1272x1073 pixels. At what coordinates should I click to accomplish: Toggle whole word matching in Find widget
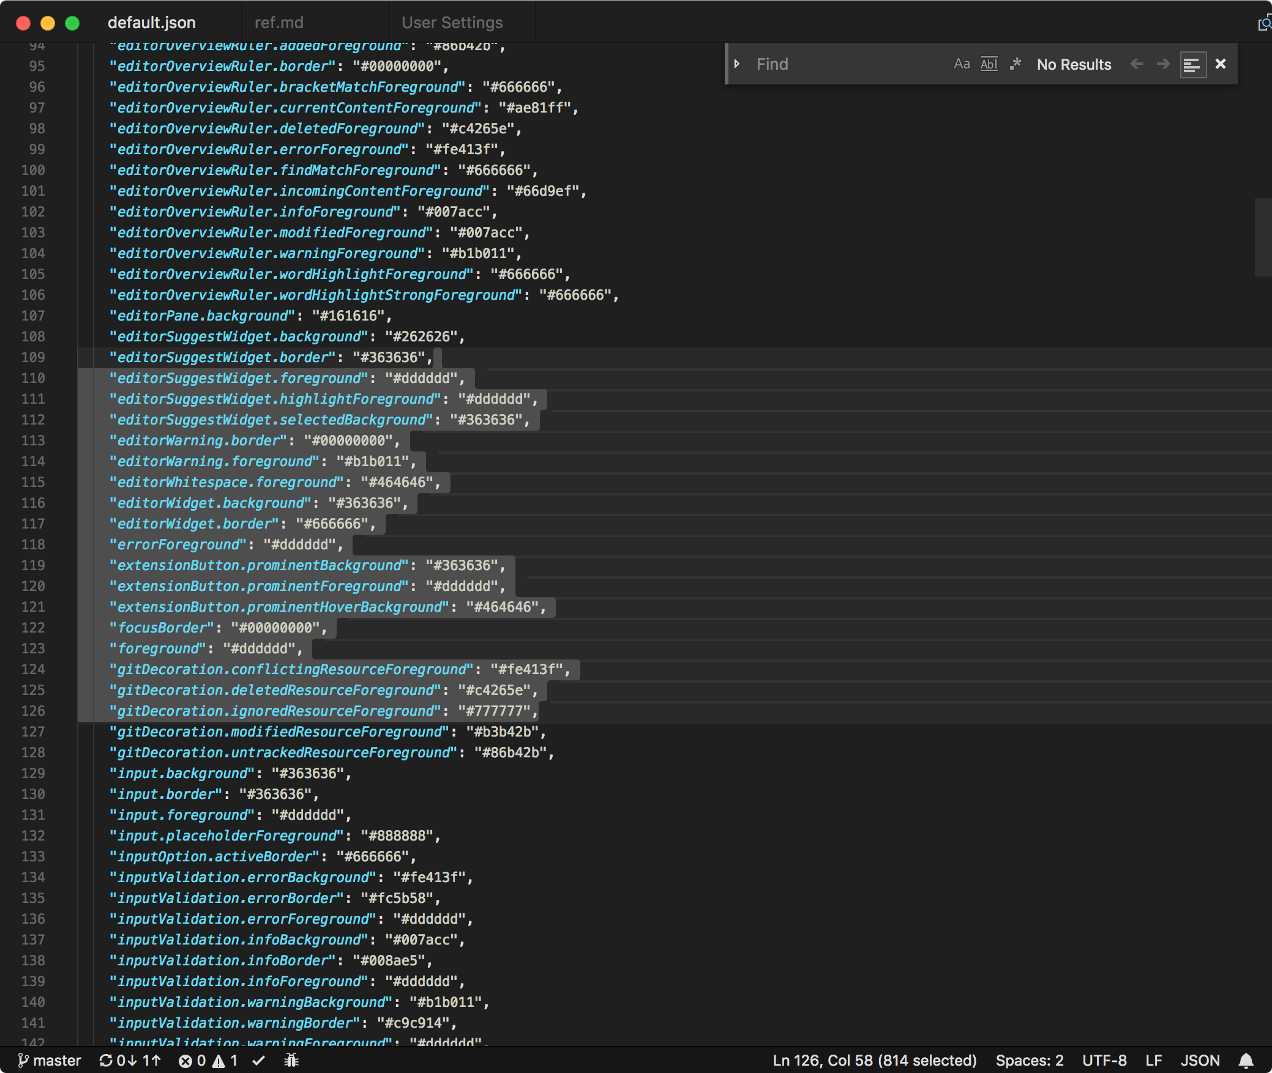(989, 63)
